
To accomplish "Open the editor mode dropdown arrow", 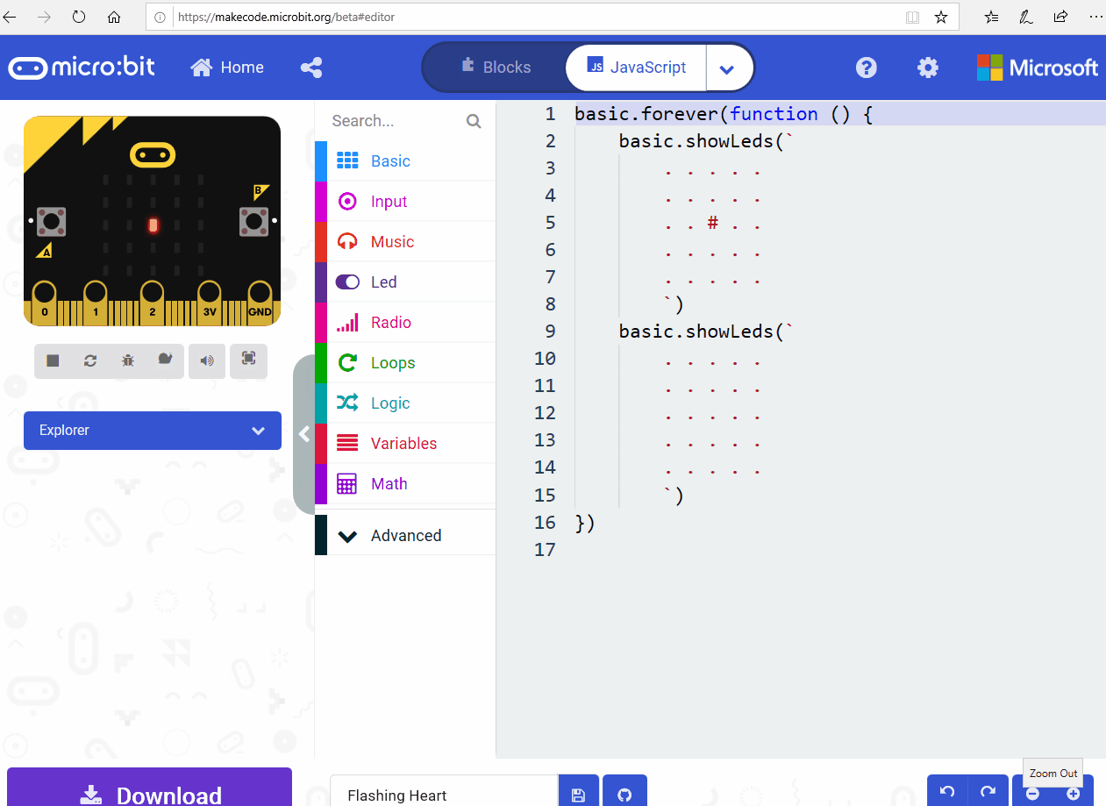I will (x=729, y=67).
